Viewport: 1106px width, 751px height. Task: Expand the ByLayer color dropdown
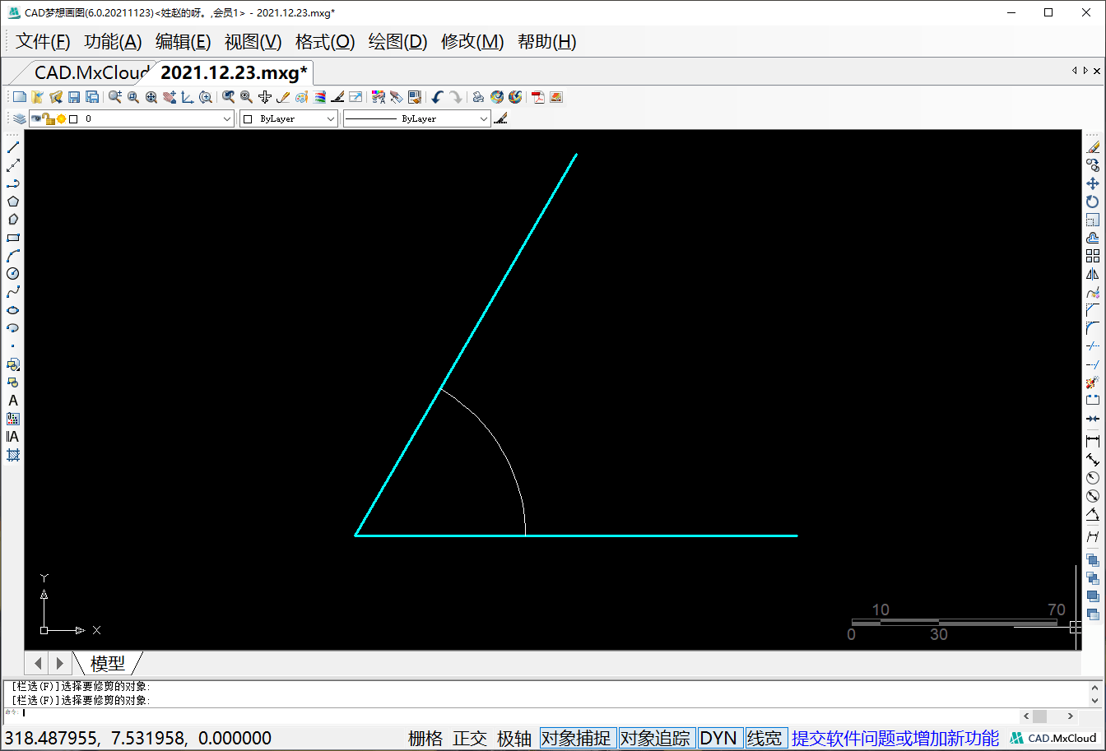[331, 119]
